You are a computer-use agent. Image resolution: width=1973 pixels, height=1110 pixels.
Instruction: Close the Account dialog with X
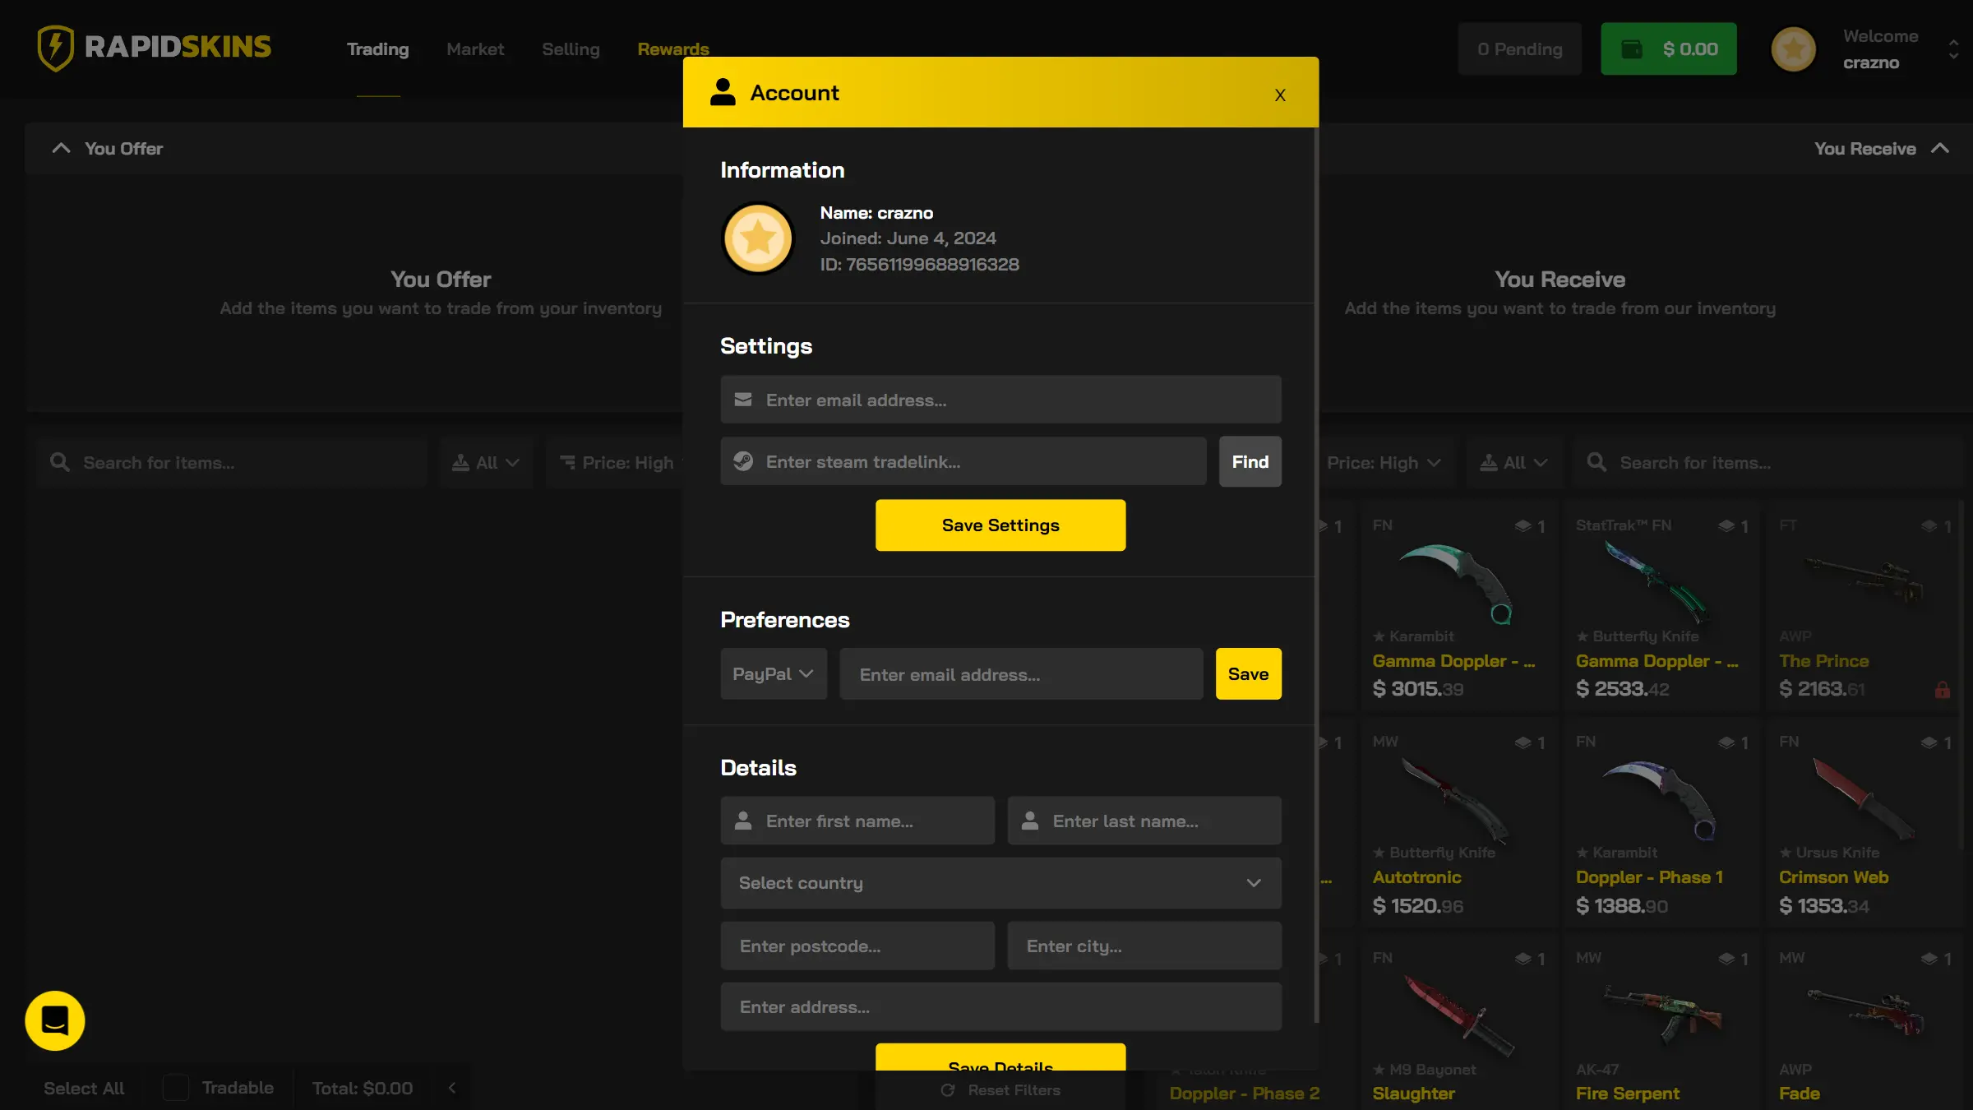(x=1280, y=95)
